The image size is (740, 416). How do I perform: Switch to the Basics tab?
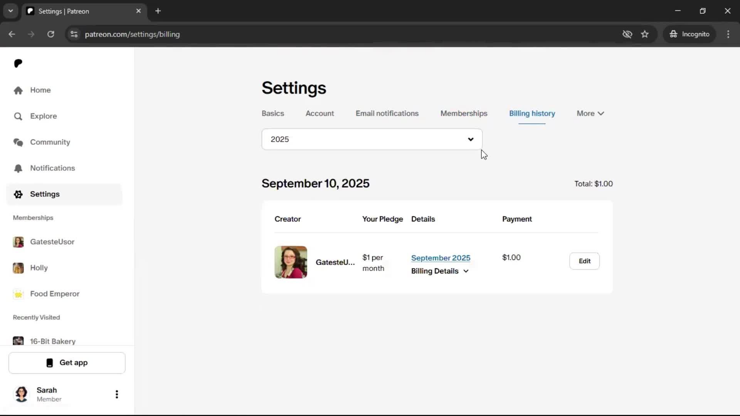(273, 114)
